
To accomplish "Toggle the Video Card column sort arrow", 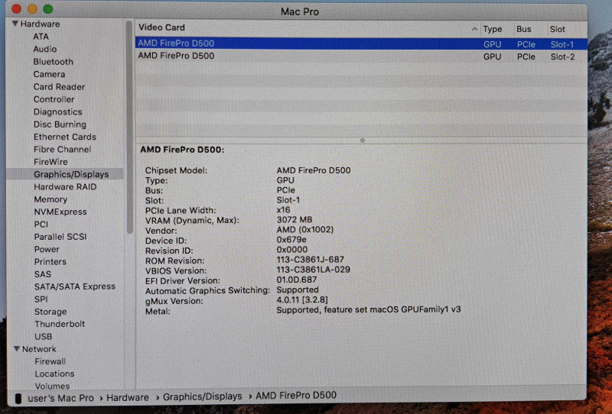I will 474,29.
